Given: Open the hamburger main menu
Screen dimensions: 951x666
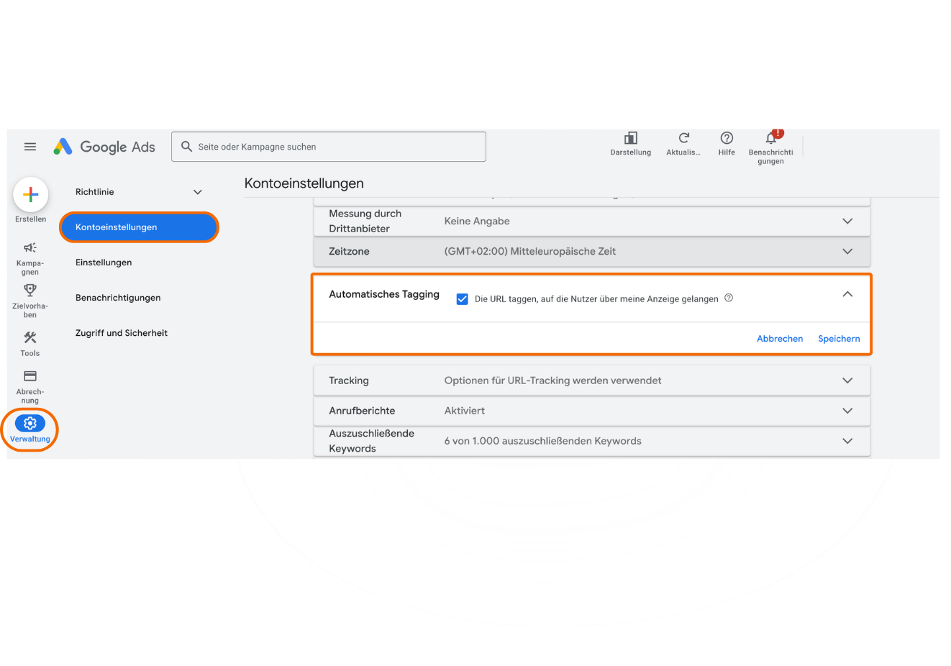Looking at the screenshot, I should tap(30, 147).
